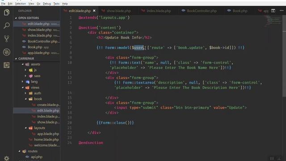Open home.blade.php in views

click(37, 140)
